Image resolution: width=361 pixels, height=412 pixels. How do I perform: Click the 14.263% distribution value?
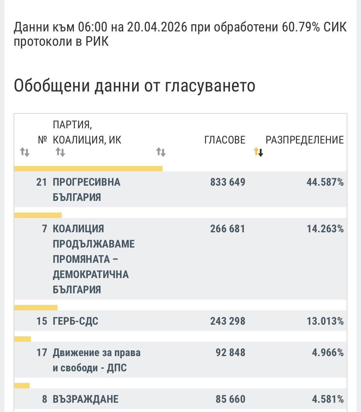pyautogui.click(x=325, y=229)
